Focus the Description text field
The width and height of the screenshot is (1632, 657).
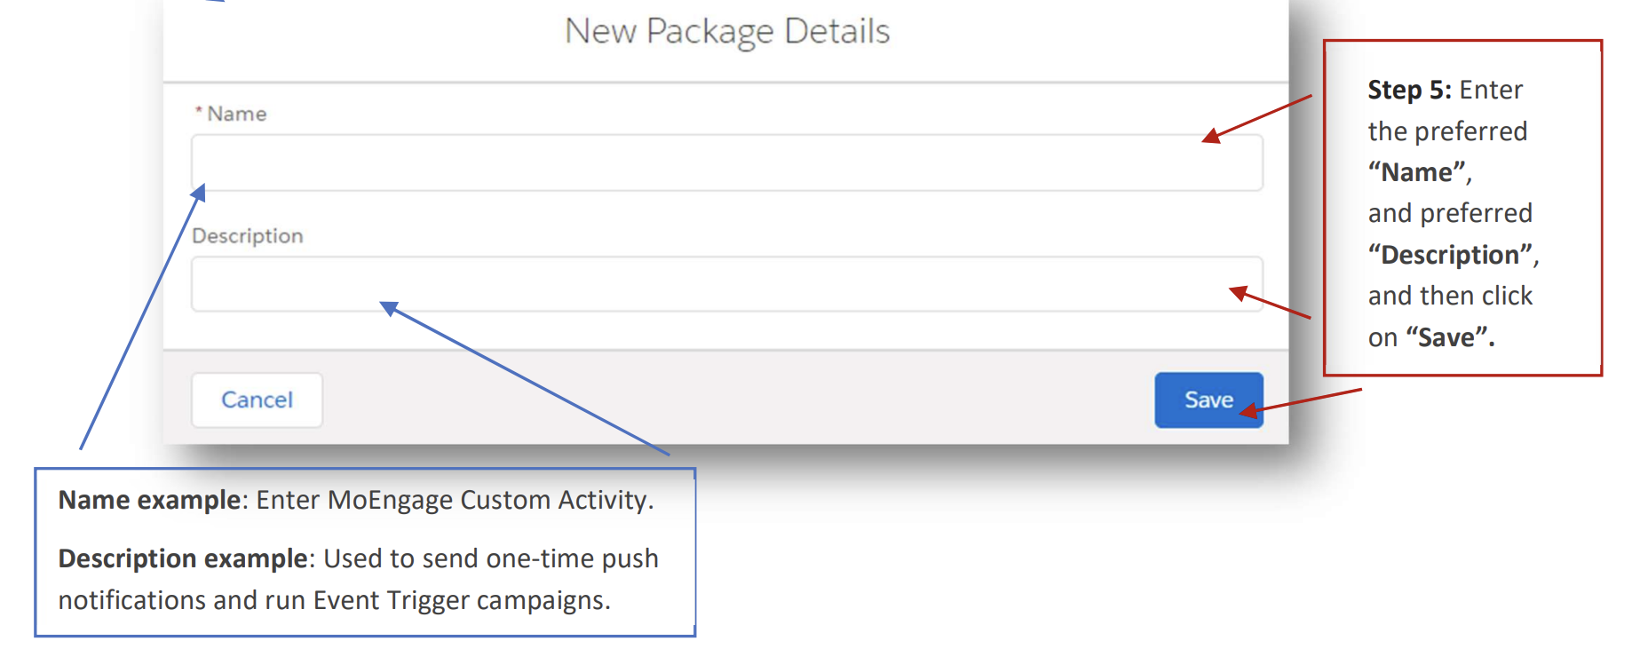(x=726, y=284)
